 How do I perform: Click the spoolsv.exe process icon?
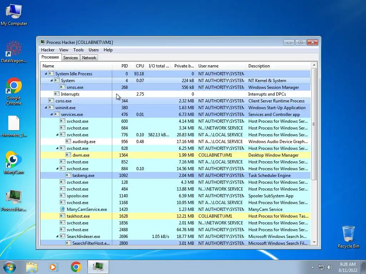pyautogui.click(x=62, y=196)
